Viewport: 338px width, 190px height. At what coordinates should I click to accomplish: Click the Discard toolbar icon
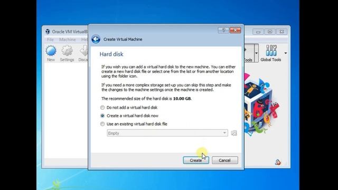pos(83,53)
